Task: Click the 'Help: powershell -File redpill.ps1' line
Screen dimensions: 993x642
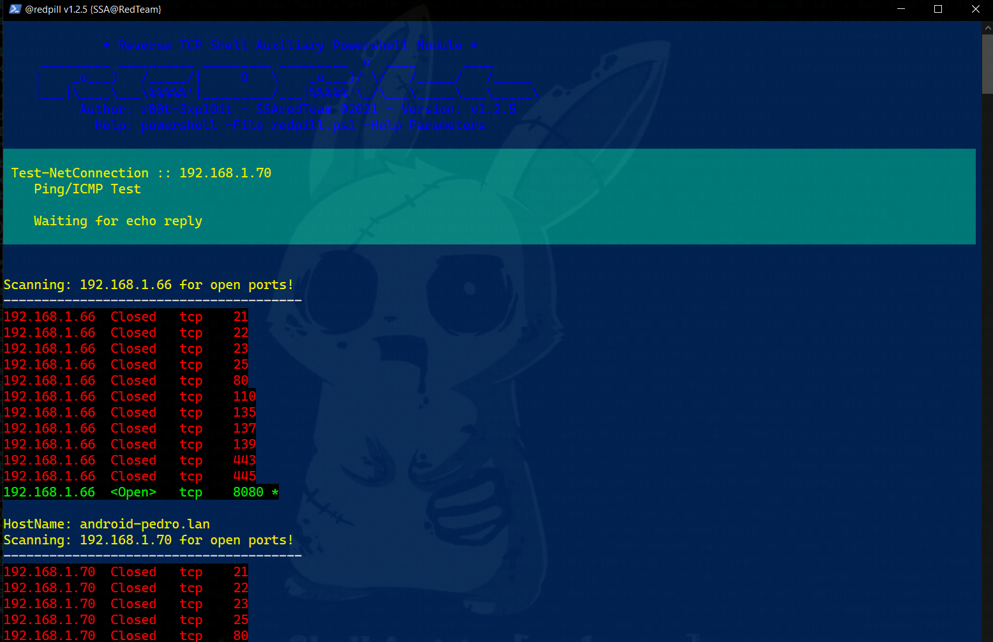Action: [x=290, y=125]
